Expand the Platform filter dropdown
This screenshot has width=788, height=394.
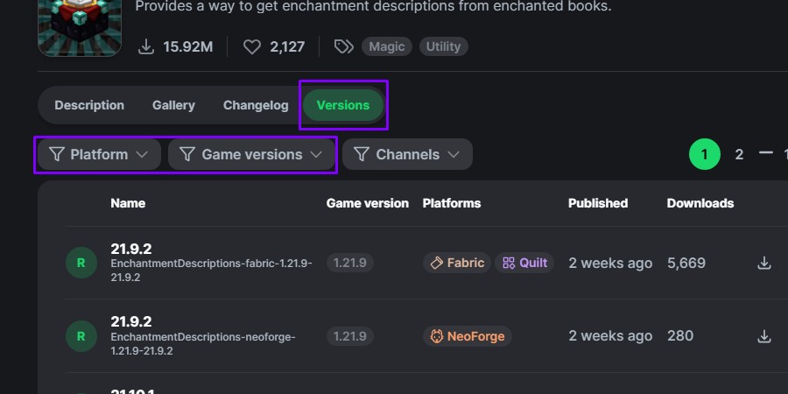(99, 154)
